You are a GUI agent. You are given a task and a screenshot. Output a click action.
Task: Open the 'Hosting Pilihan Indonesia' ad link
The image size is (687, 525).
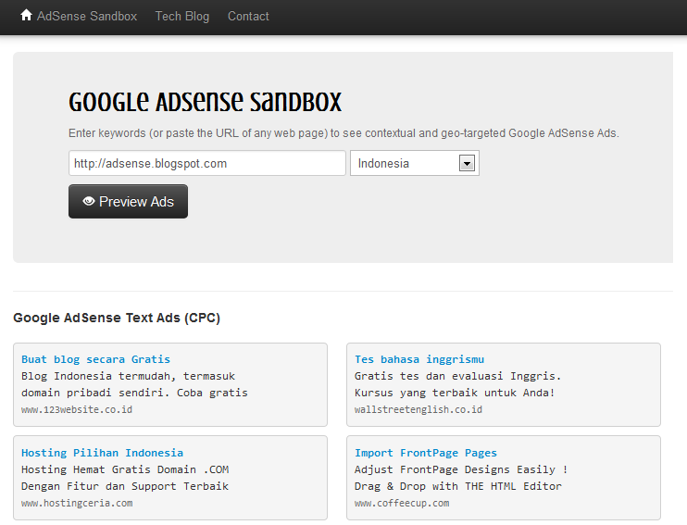tap(102, 453)
